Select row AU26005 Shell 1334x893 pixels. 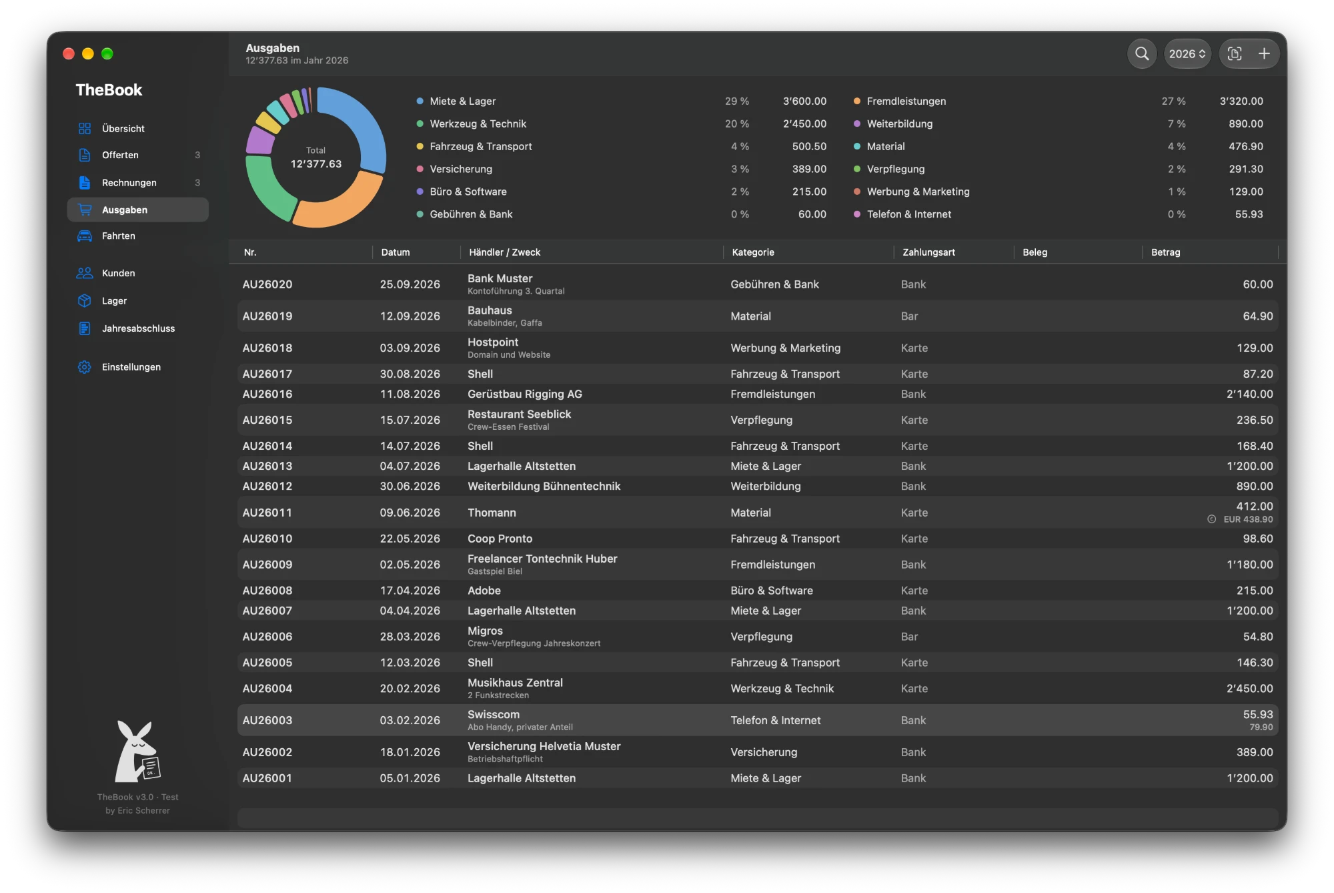point(758,663)
